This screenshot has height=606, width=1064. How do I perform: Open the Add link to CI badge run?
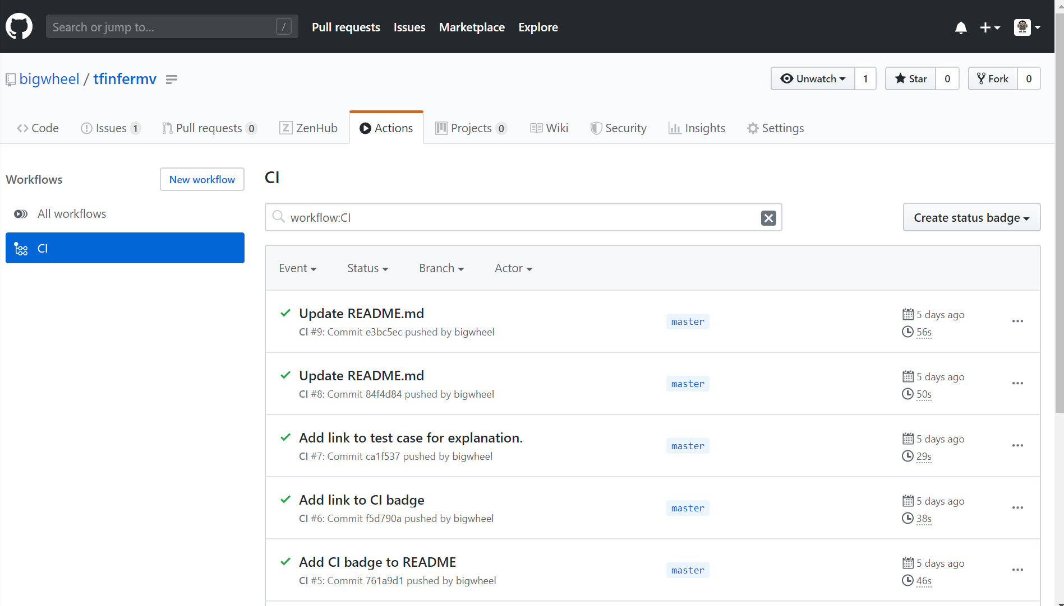click(362, 500)
